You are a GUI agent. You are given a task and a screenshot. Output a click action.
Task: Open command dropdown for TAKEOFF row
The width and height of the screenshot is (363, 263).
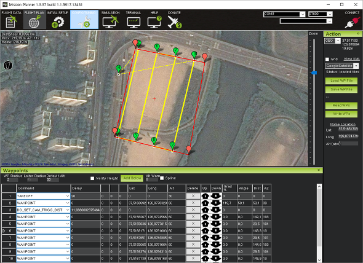[67, 196]
